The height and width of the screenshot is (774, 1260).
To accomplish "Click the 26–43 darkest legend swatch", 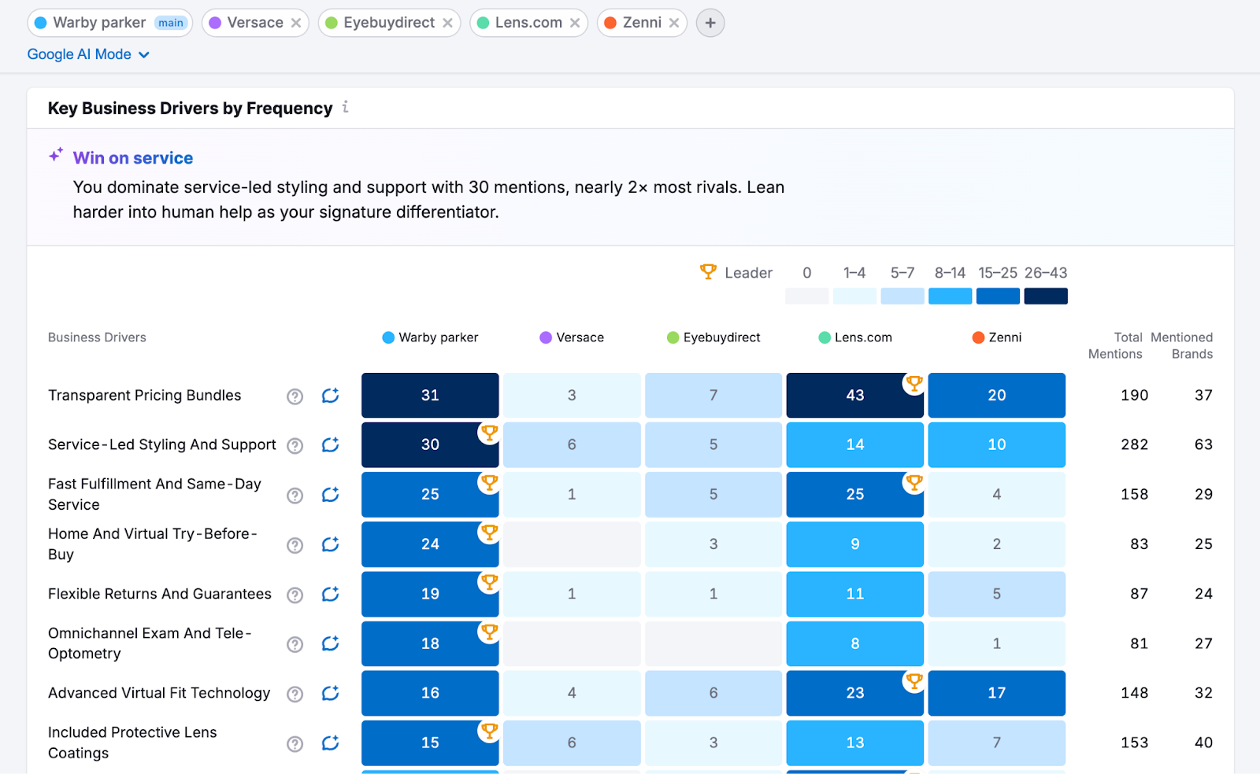I will pos(1045,296).
